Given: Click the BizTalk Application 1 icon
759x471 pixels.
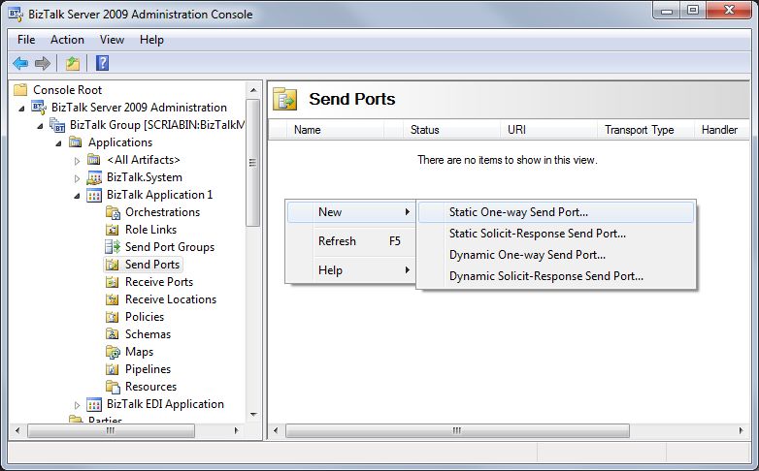Looking at the screenshot, I should [94, 195].
